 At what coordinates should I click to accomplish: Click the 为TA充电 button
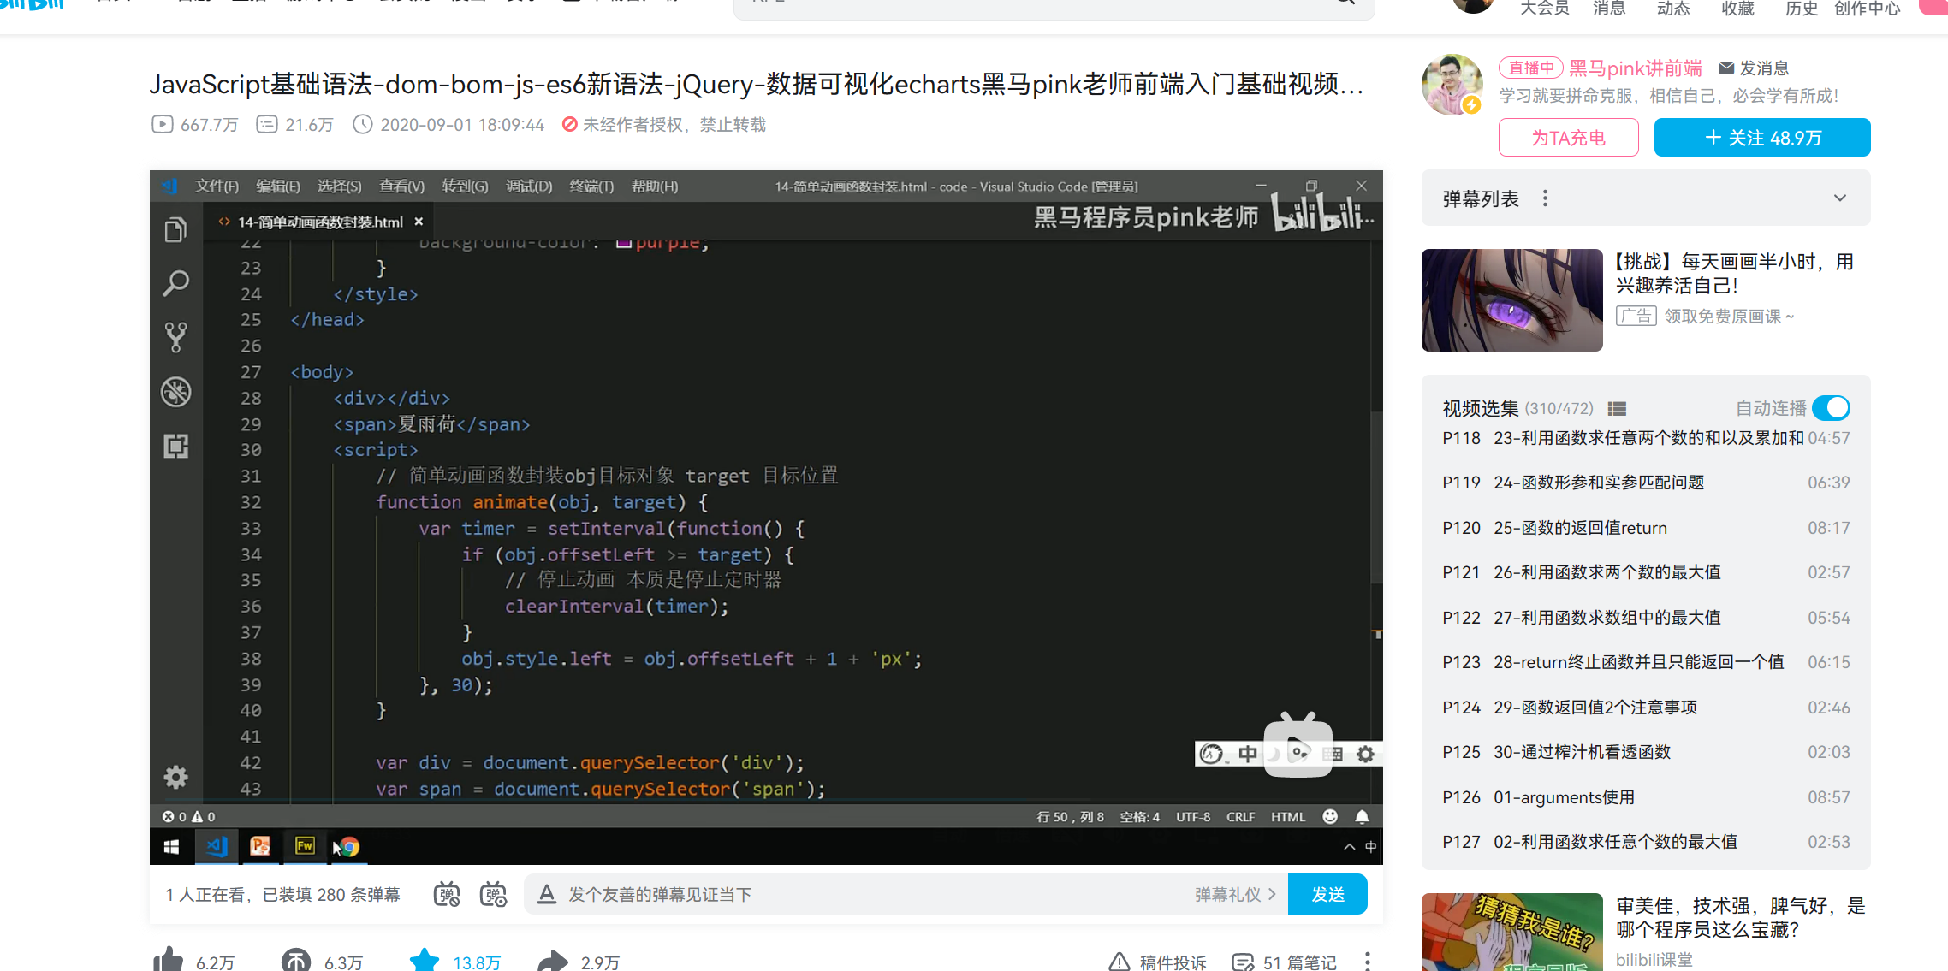click(1568, 138)
